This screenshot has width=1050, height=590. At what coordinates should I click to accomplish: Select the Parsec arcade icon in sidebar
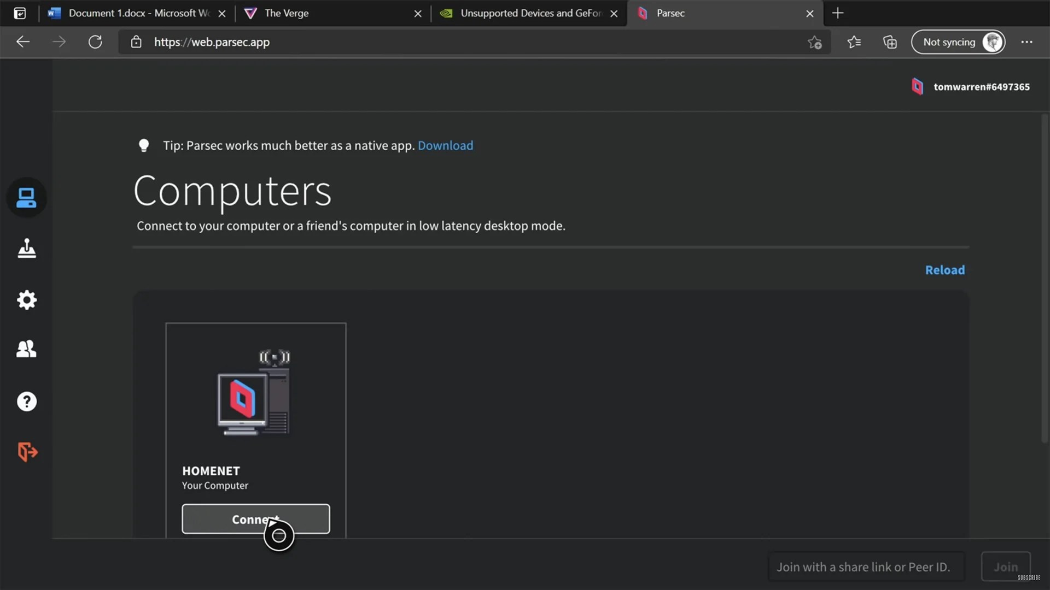point(27,249)
